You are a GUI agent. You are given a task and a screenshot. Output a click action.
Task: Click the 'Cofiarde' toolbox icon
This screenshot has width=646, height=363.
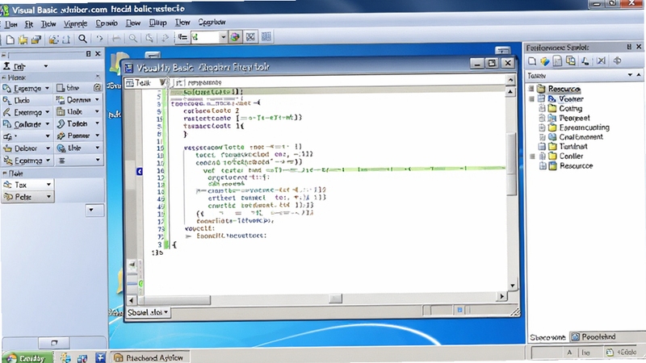pyautogui.click(x=7, y=124)
